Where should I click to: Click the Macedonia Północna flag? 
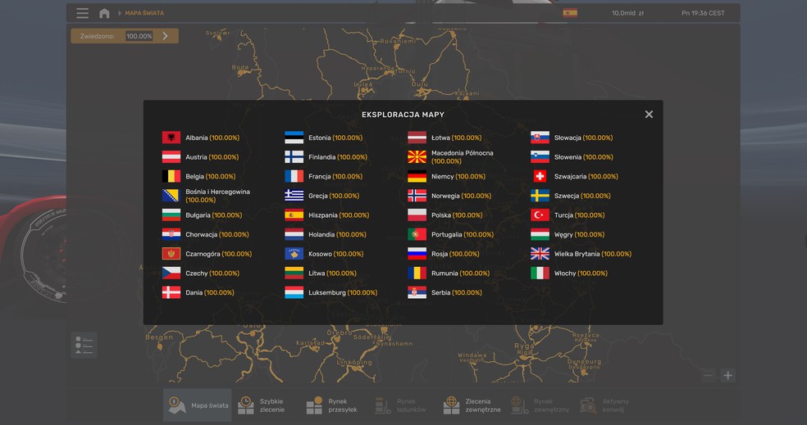pyautogui.click(x=417, y=157)
